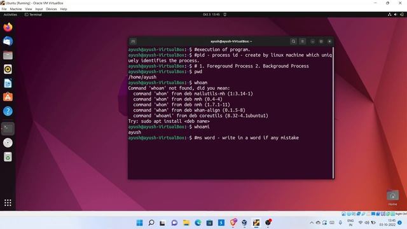Open Windows Start menu
The image size is (407, 229).
(139, 223)
